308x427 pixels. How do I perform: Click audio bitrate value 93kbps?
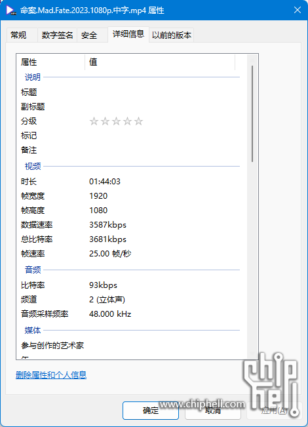(x=103, y=285)
